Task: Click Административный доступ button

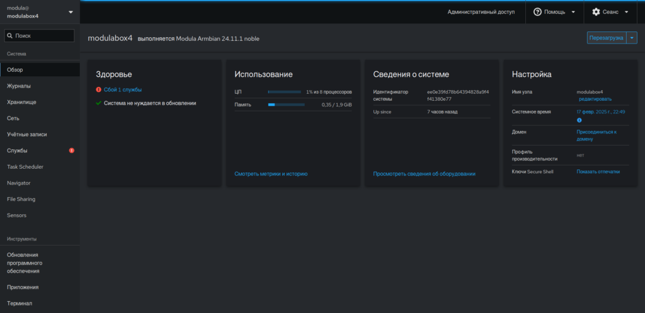Action: click(x=481, y=12)
